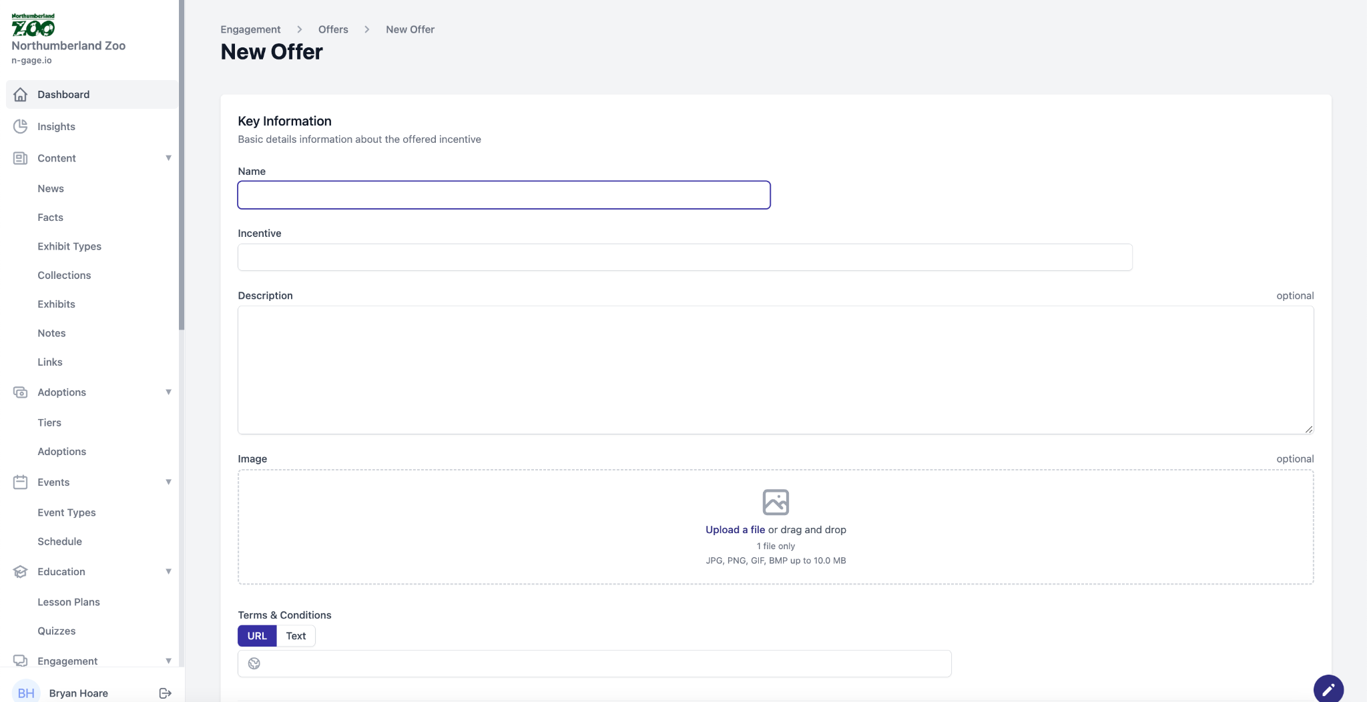Image resolution: width=1367 pixels, height=702 pixels.
Task: Open the Exhibit Types menu item
Action: pos(69,246)
